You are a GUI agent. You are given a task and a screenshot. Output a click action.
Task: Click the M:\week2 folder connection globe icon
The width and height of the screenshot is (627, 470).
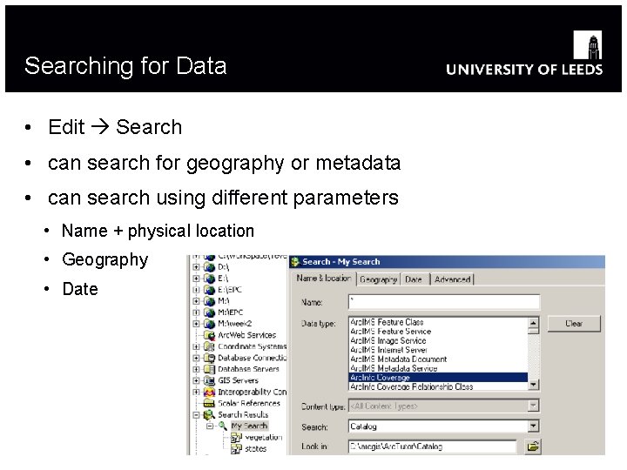tap(210, 324)
